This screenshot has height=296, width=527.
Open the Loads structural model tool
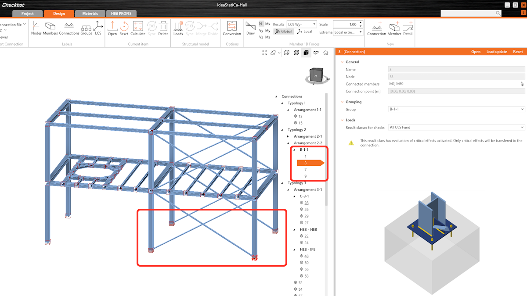(x=178, y=28)
